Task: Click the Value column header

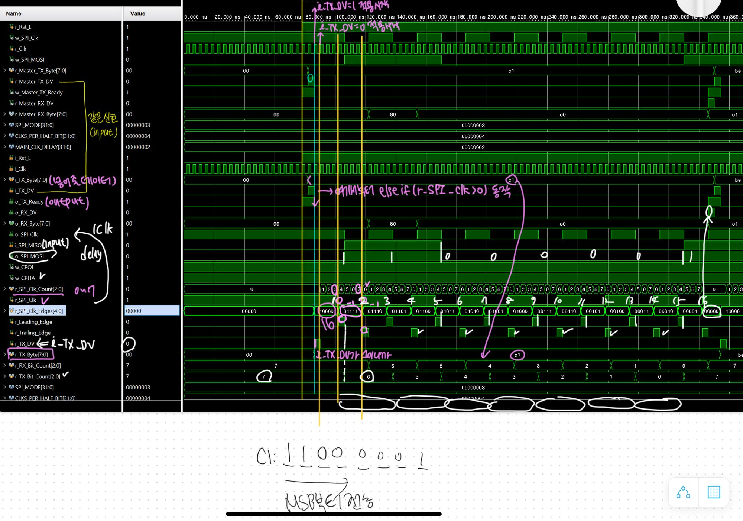Action: pyautogui.click(x=137, y=13)
